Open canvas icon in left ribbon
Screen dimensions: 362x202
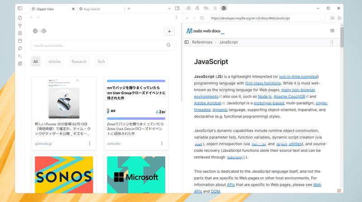(x=20, y=33)
